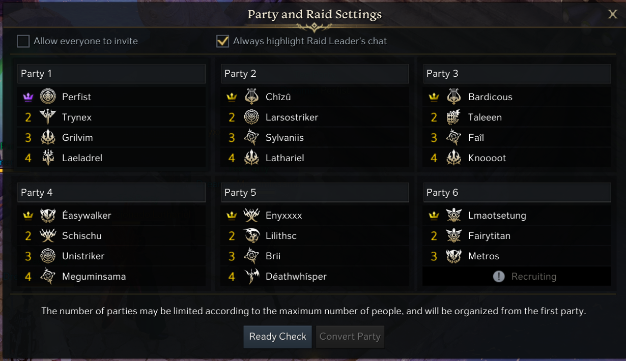
Task: Enable Allow everyone to invite checkbox
Action: [x=23, y=41]
